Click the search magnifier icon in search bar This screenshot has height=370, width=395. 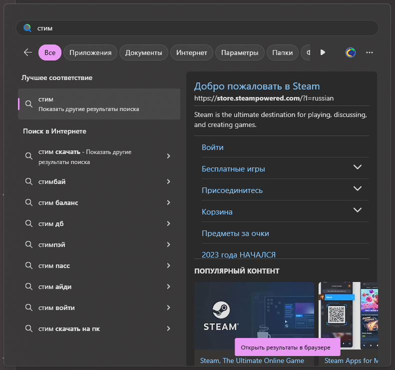[x=27, y=28]
